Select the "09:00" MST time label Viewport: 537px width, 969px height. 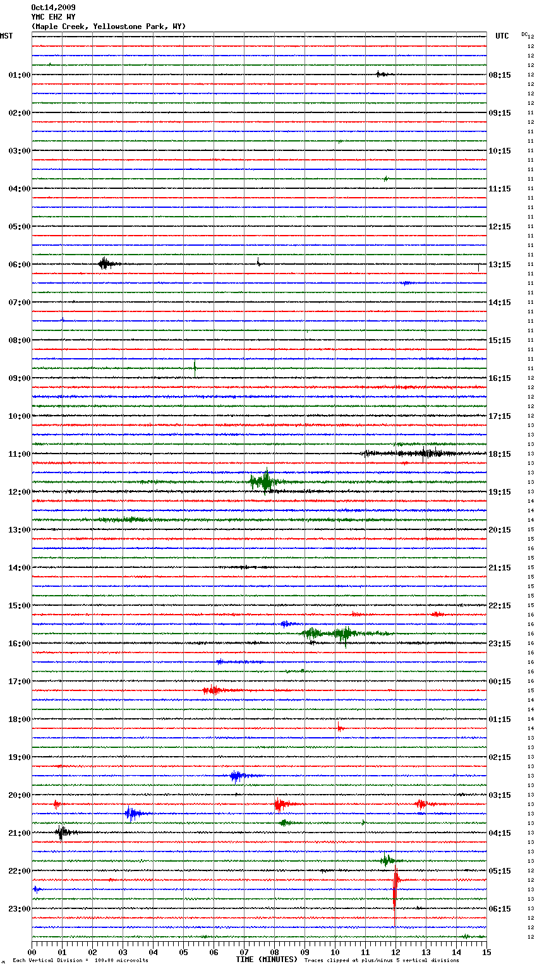(20, 378)
